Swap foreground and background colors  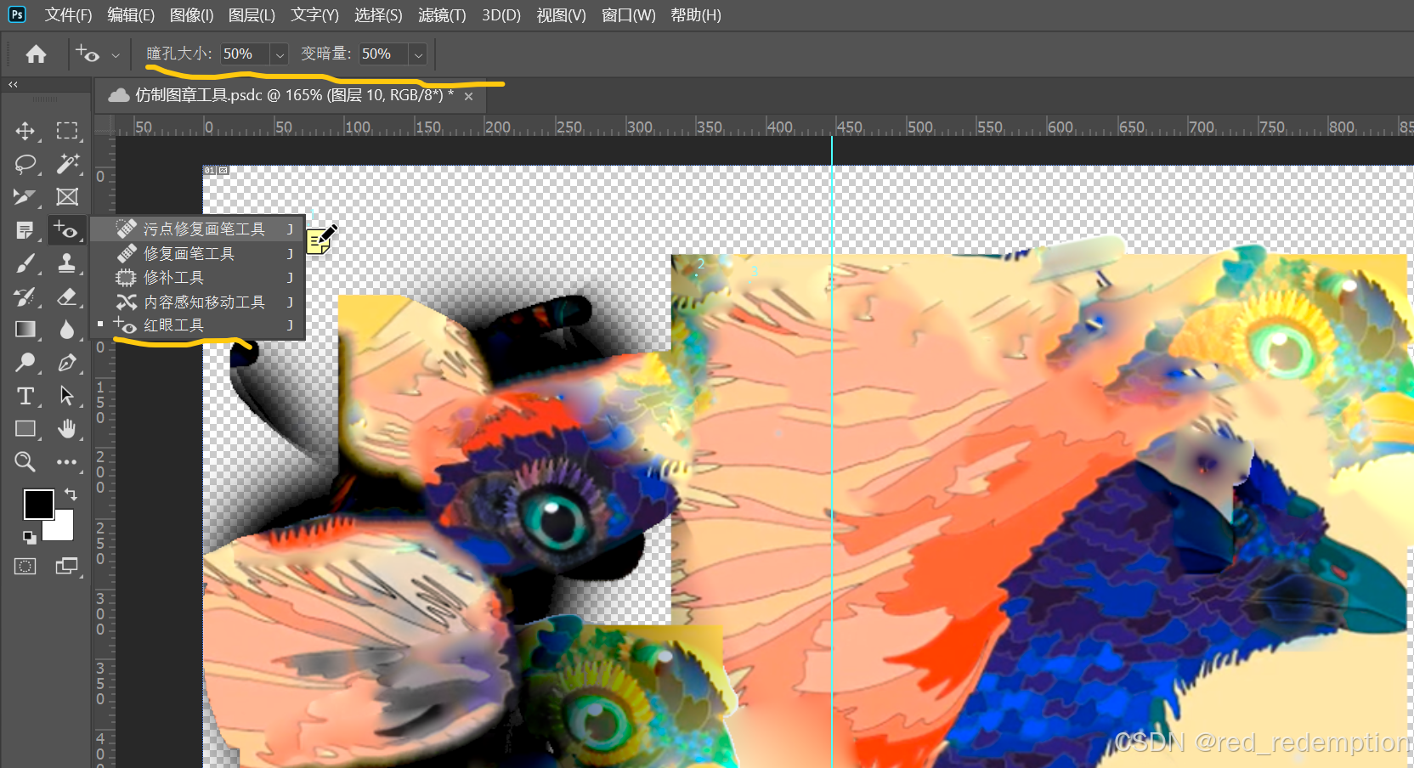pyautogui.click(x=71, y=494)
